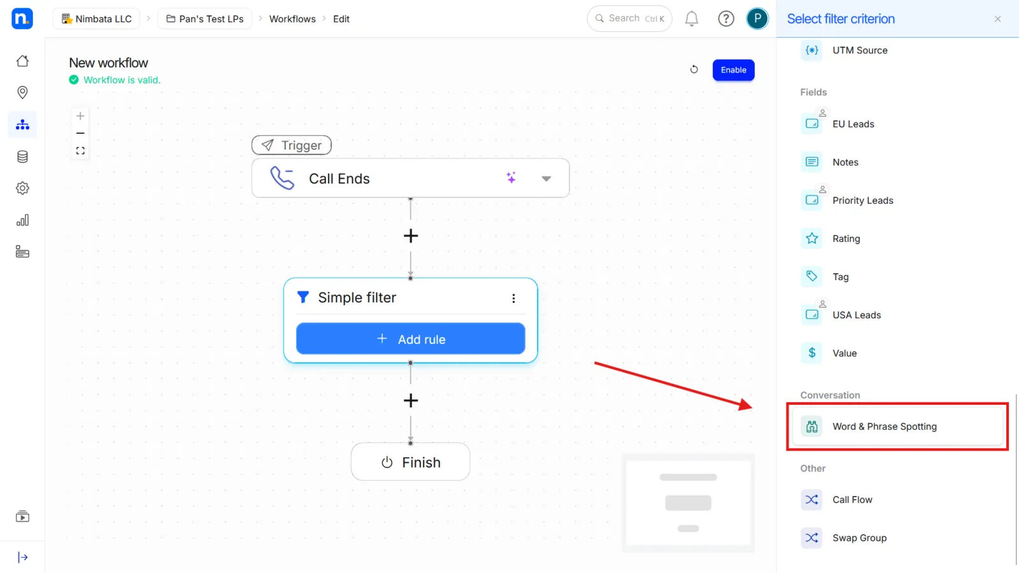The width and height of the screenshot is (1019, 573).
Task: Choose the Priority Leads field criterion
Action: pyautogui.click(x=897, y=201)
